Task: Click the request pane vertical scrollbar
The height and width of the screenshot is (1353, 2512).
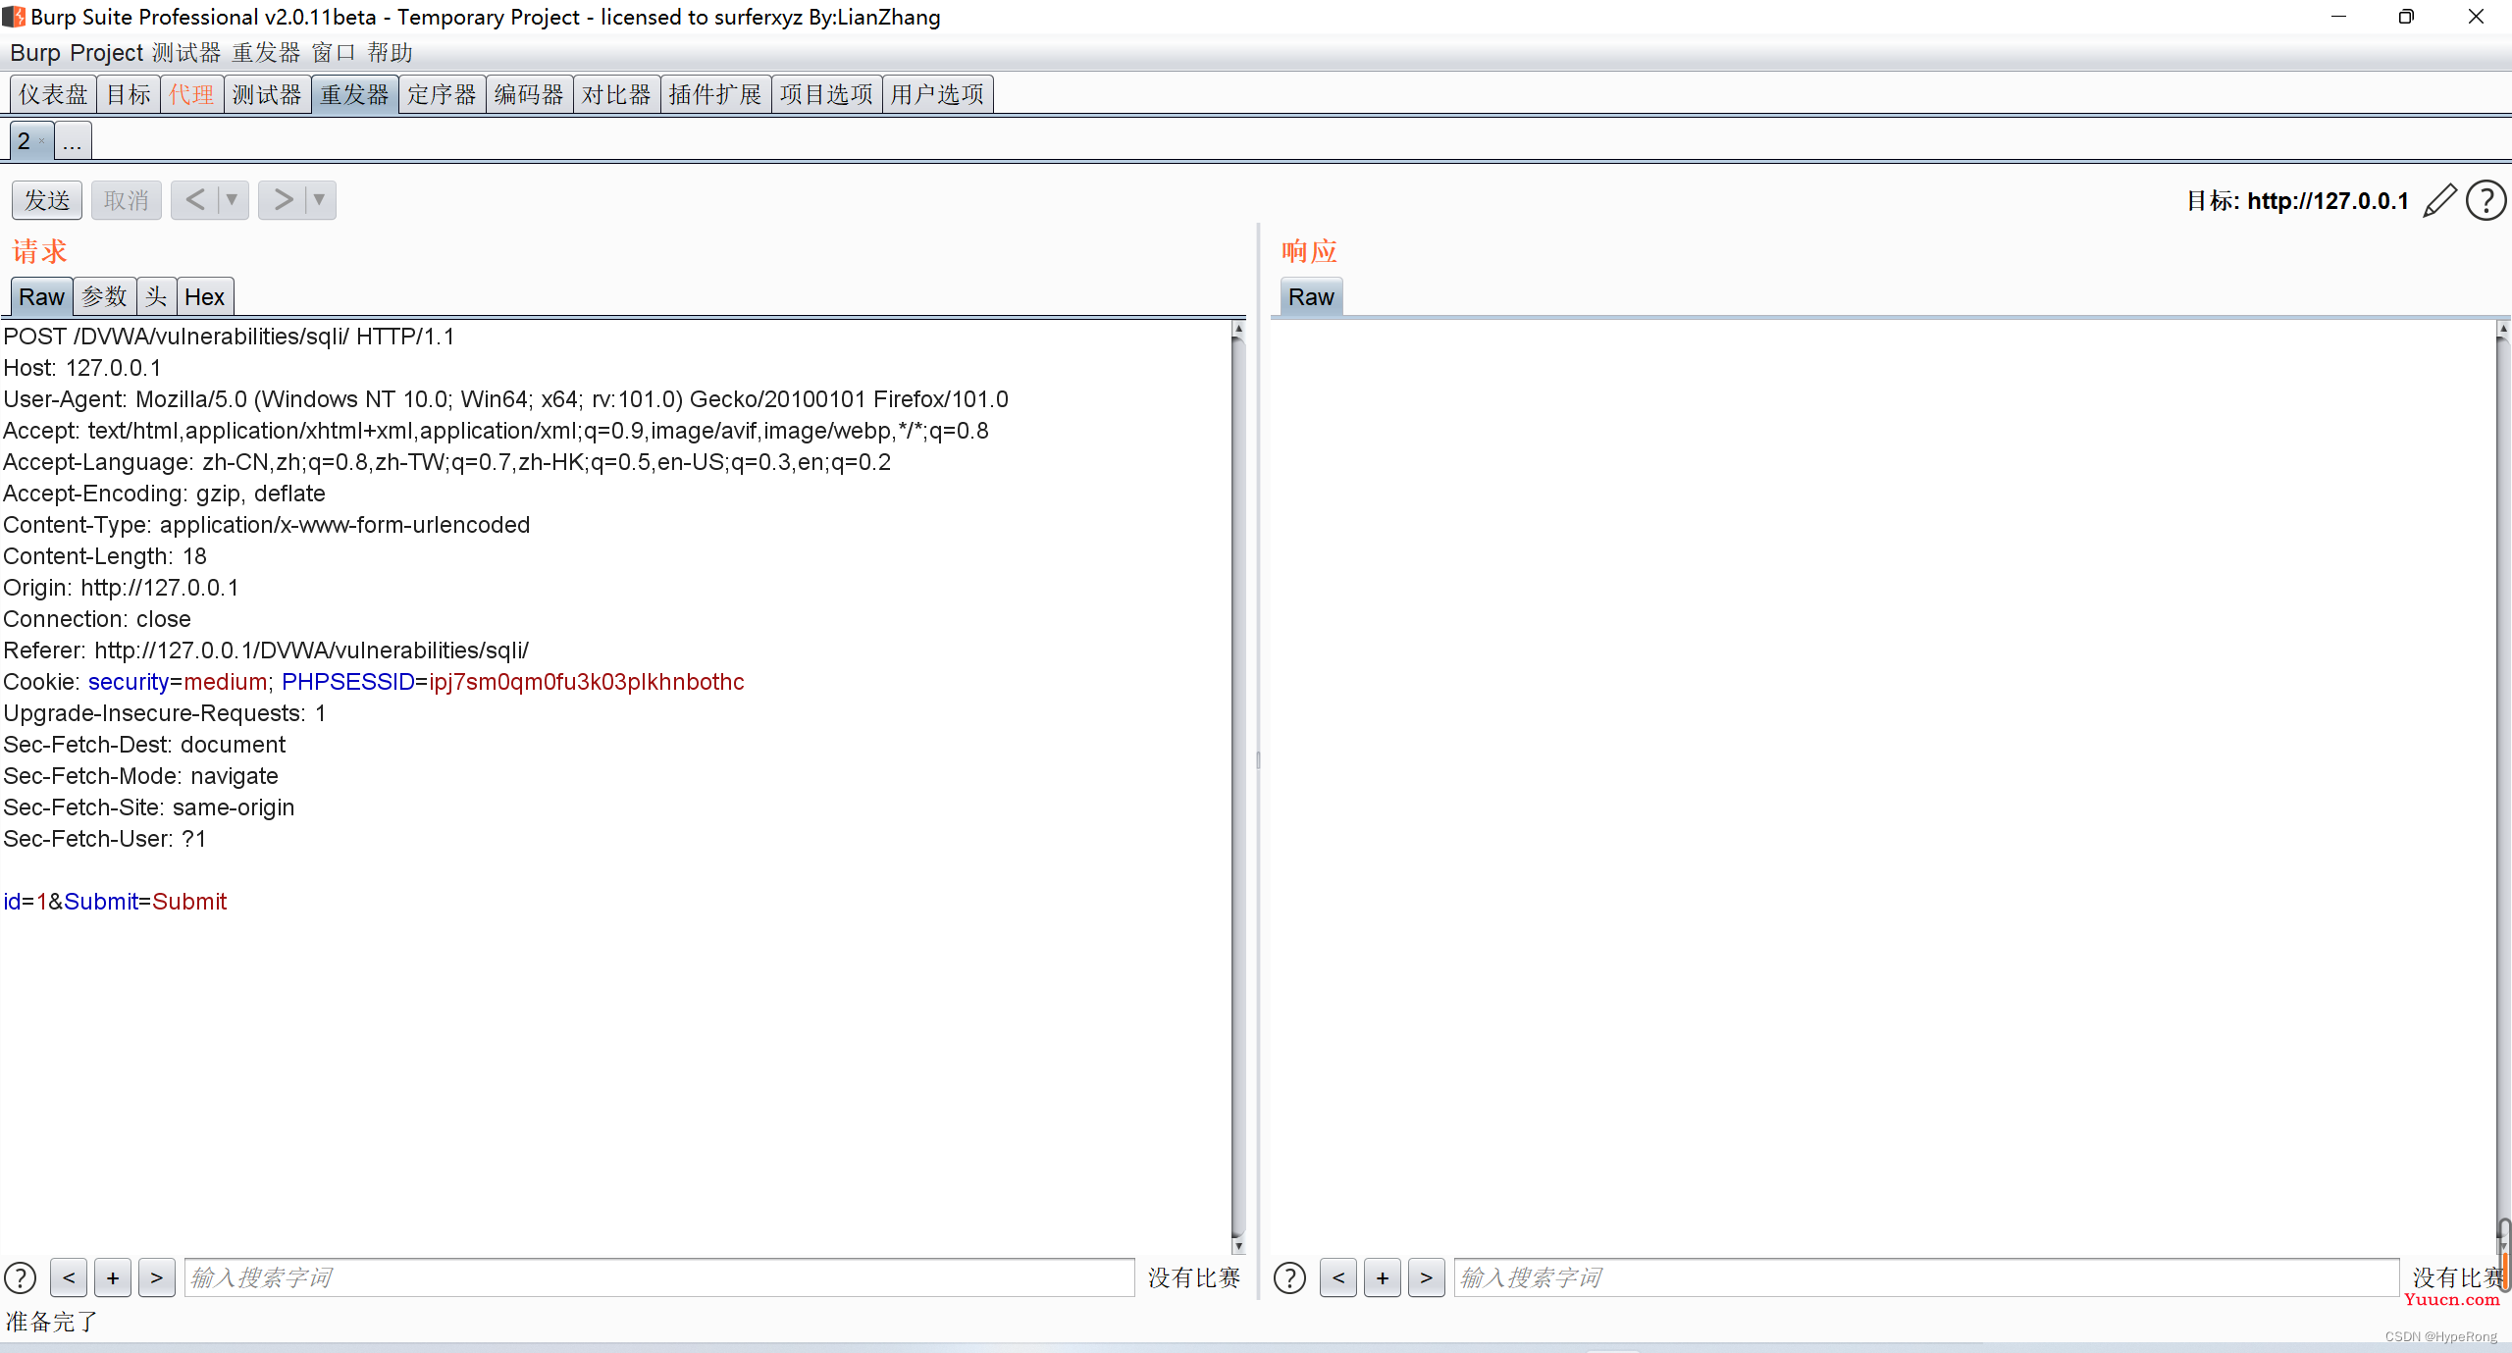Action: click(x=1238, y=788)
